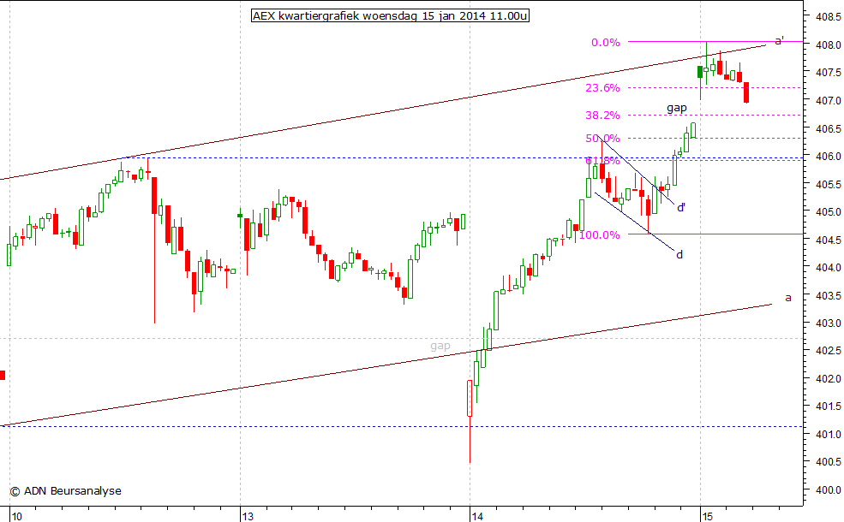Click the trendline label a'

point(779,41)
